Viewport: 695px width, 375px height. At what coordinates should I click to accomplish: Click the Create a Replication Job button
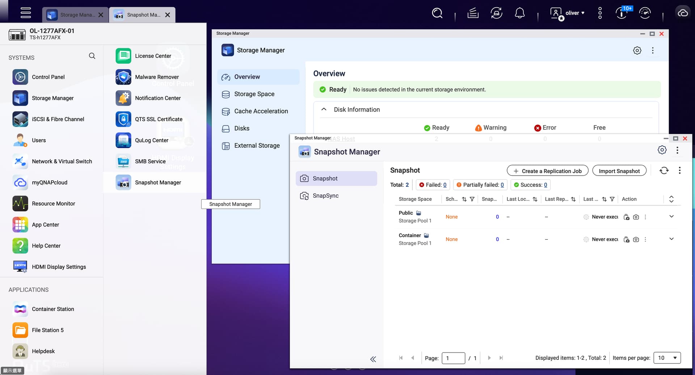(x=547, y=171)
